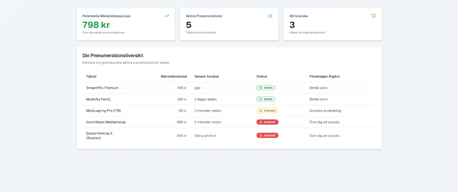Click the checkmark icon in StreamFlix Behåll badge
Screen dimensions: 458x192
pos(261,88)
